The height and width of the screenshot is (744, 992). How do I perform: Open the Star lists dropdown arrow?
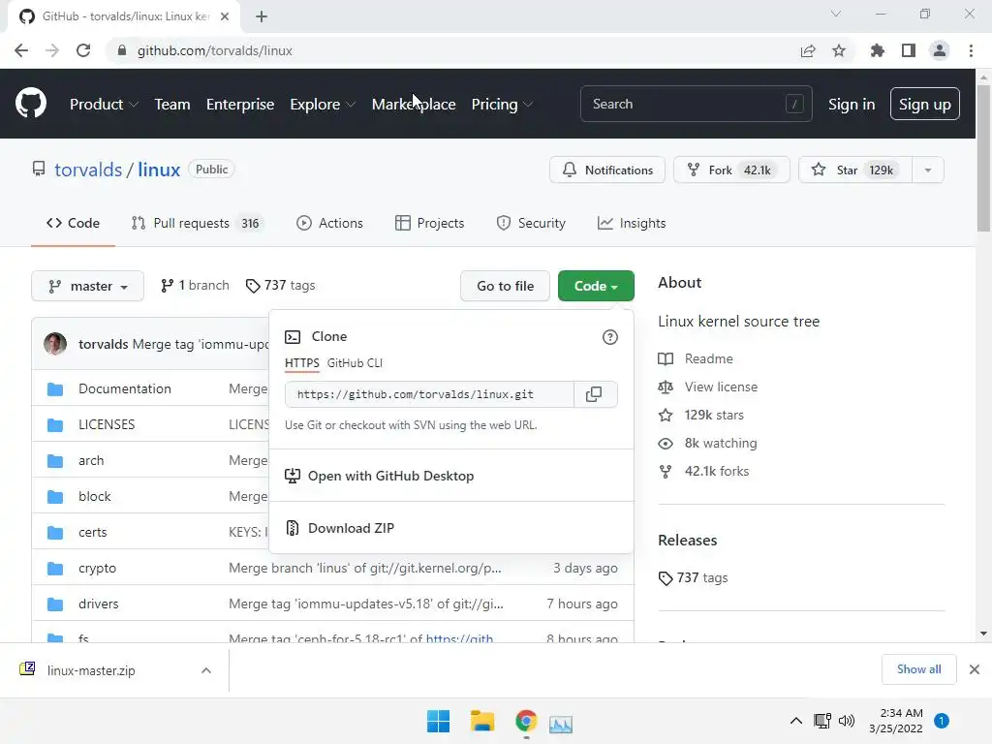pos(928,170)
